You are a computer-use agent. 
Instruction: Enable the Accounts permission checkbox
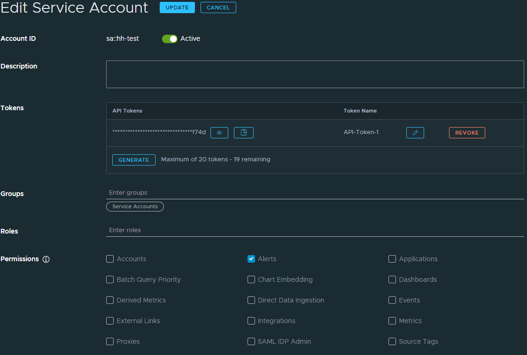coord(110,259)
